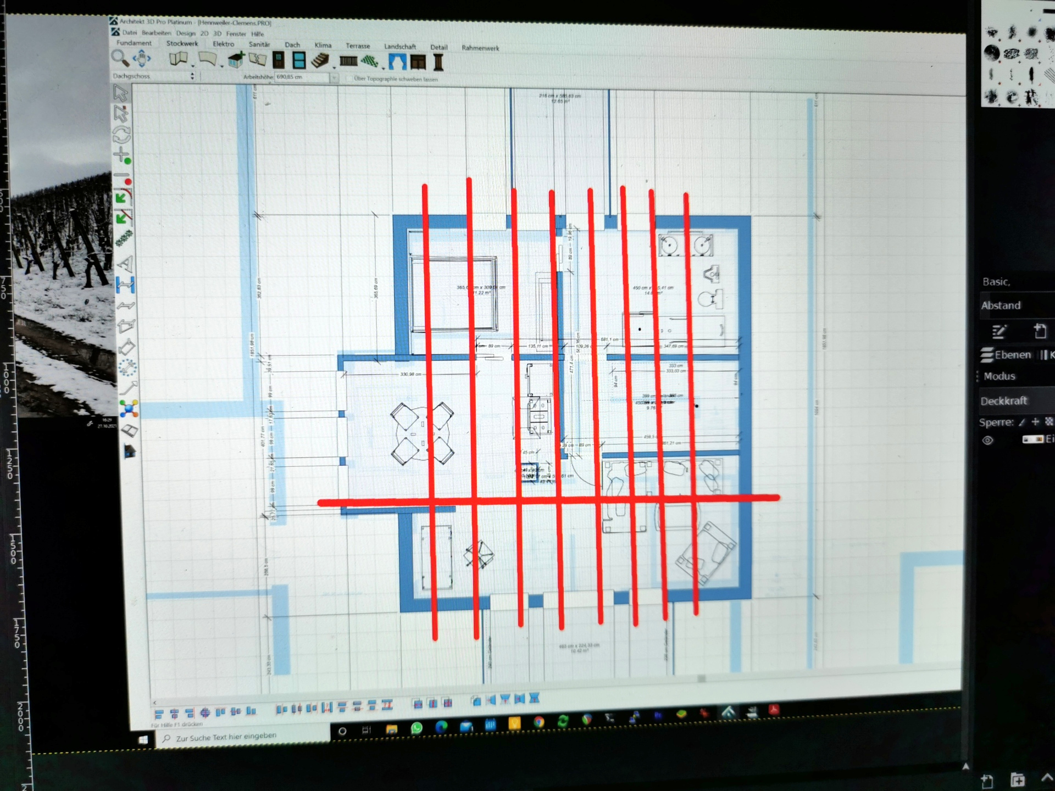Select the layer thumbnail in GIMP Ebenen
This screenshot has width=1055, height=791.
[1032, 439]
